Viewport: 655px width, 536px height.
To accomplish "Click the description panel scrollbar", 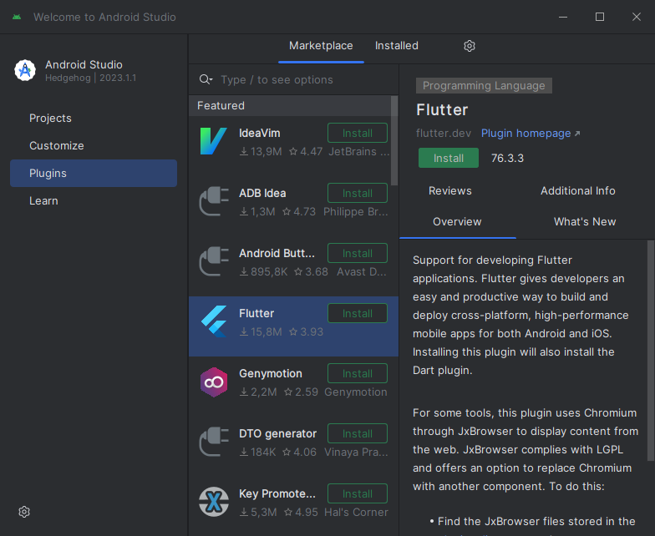I will pos(651,351).
